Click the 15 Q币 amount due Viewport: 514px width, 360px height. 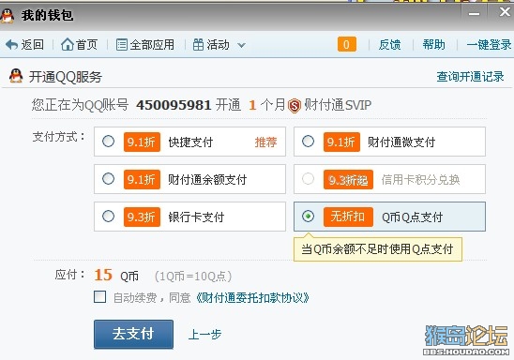(x=116, y=276)
